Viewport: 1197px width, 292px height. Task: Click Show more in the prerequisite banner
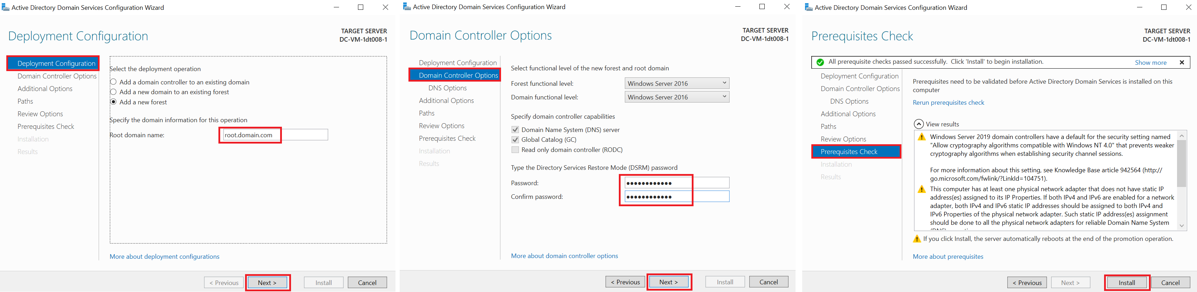[x=1150, y=62]
